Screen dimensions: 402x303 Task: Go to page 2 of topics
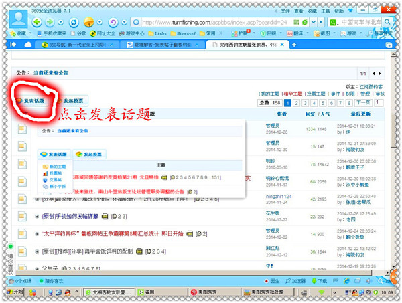[x=296, y=103]
